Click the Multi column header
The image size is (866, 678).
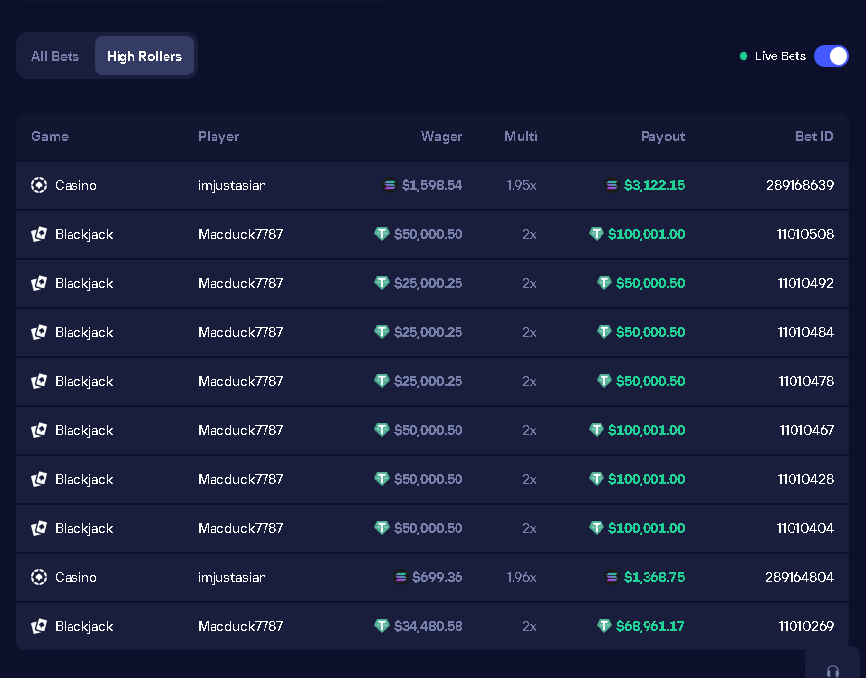(x=521, y=136)
